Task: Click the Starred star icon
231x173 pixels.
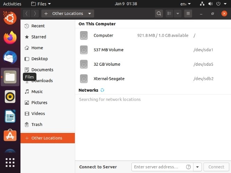Action: click(x=27, y=37)
